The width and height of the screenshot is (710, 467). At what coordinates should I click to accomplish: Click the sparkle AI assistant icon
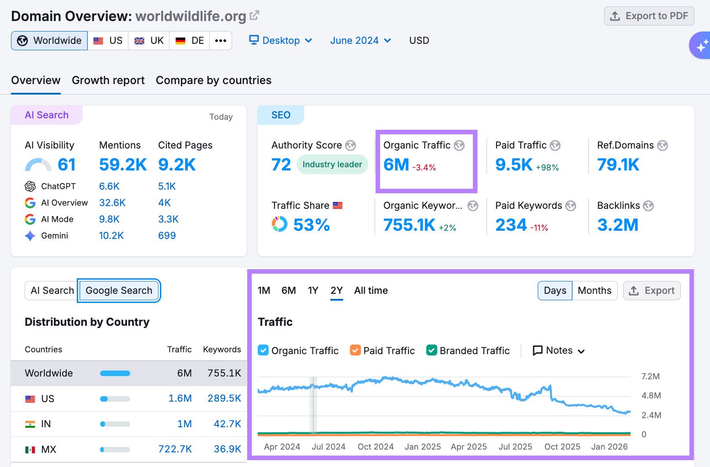pyautogui.click(x=701, y=46)
